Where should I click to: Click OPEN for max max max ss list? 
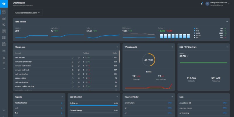(225, 108)
